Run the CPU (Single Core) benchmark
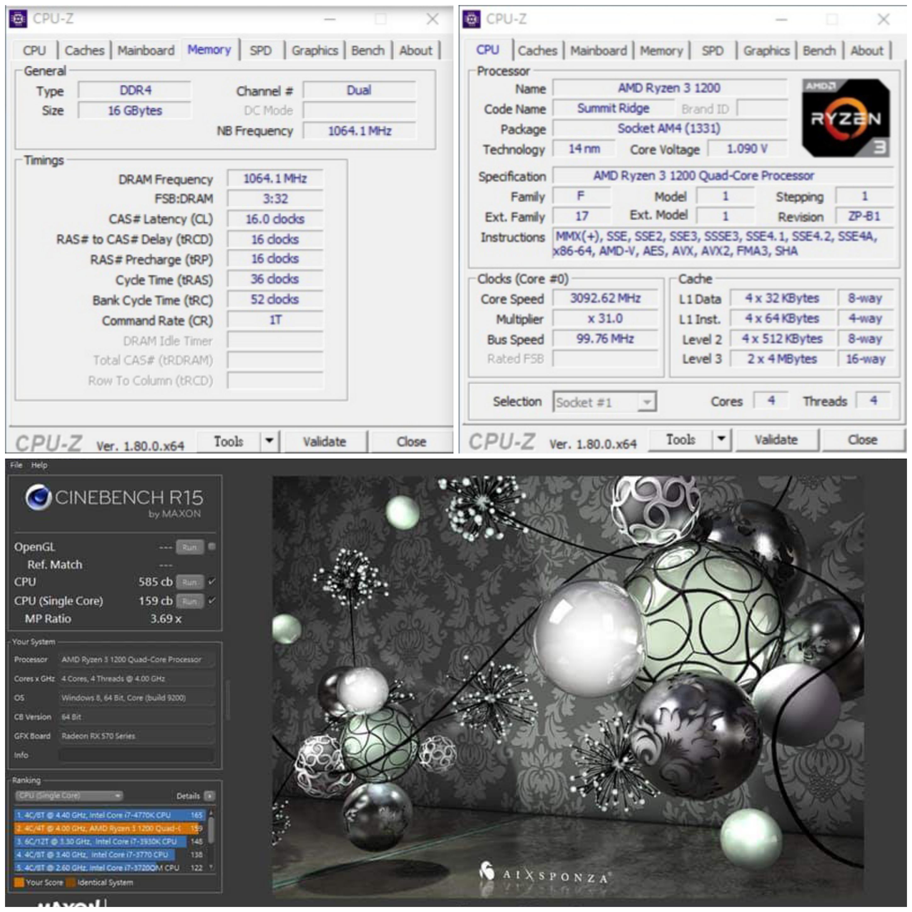This screenshot has width=912, height=912. click(x=190, y=601)
